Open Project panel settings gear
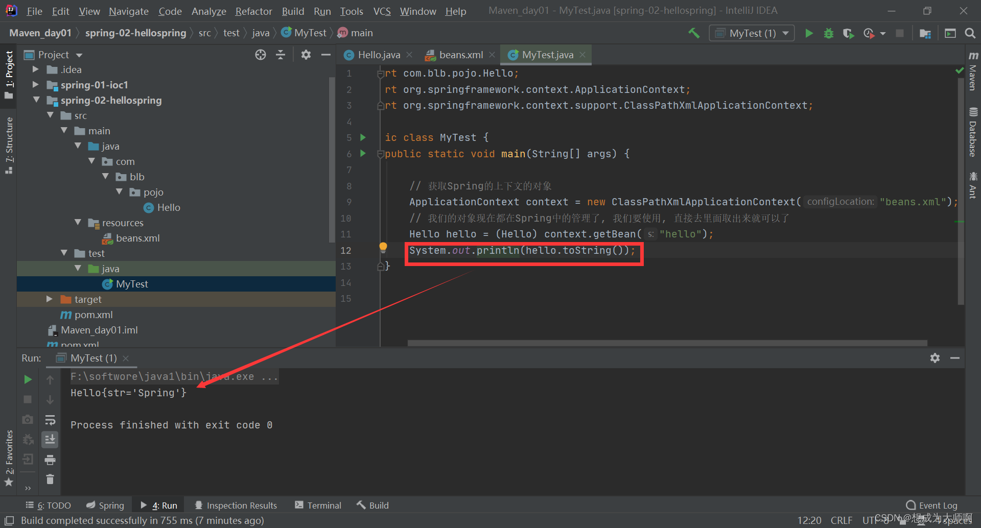The height and width of the screenshot is (528, 981). [x=306, y=55]
